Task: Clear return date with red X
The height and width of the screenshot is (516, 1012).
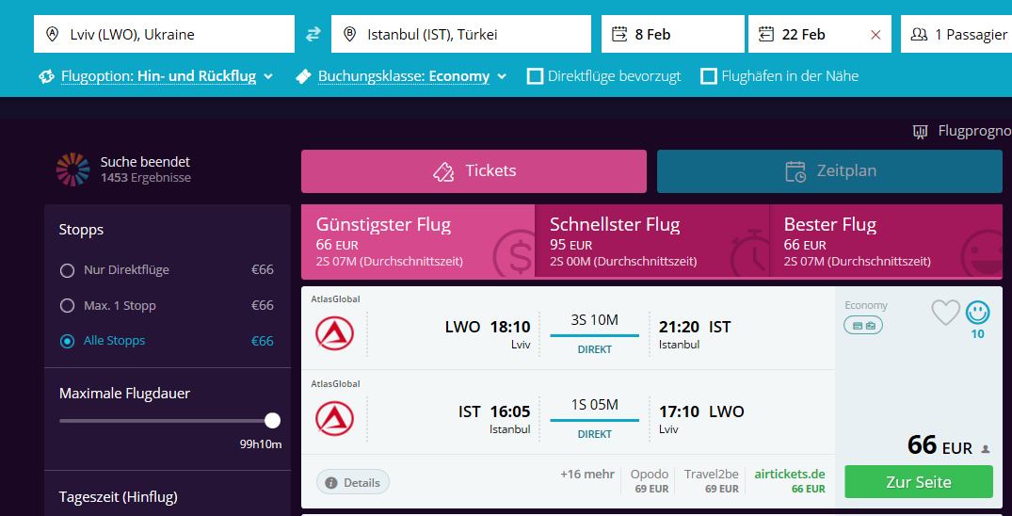Action: tap(875, 35)
